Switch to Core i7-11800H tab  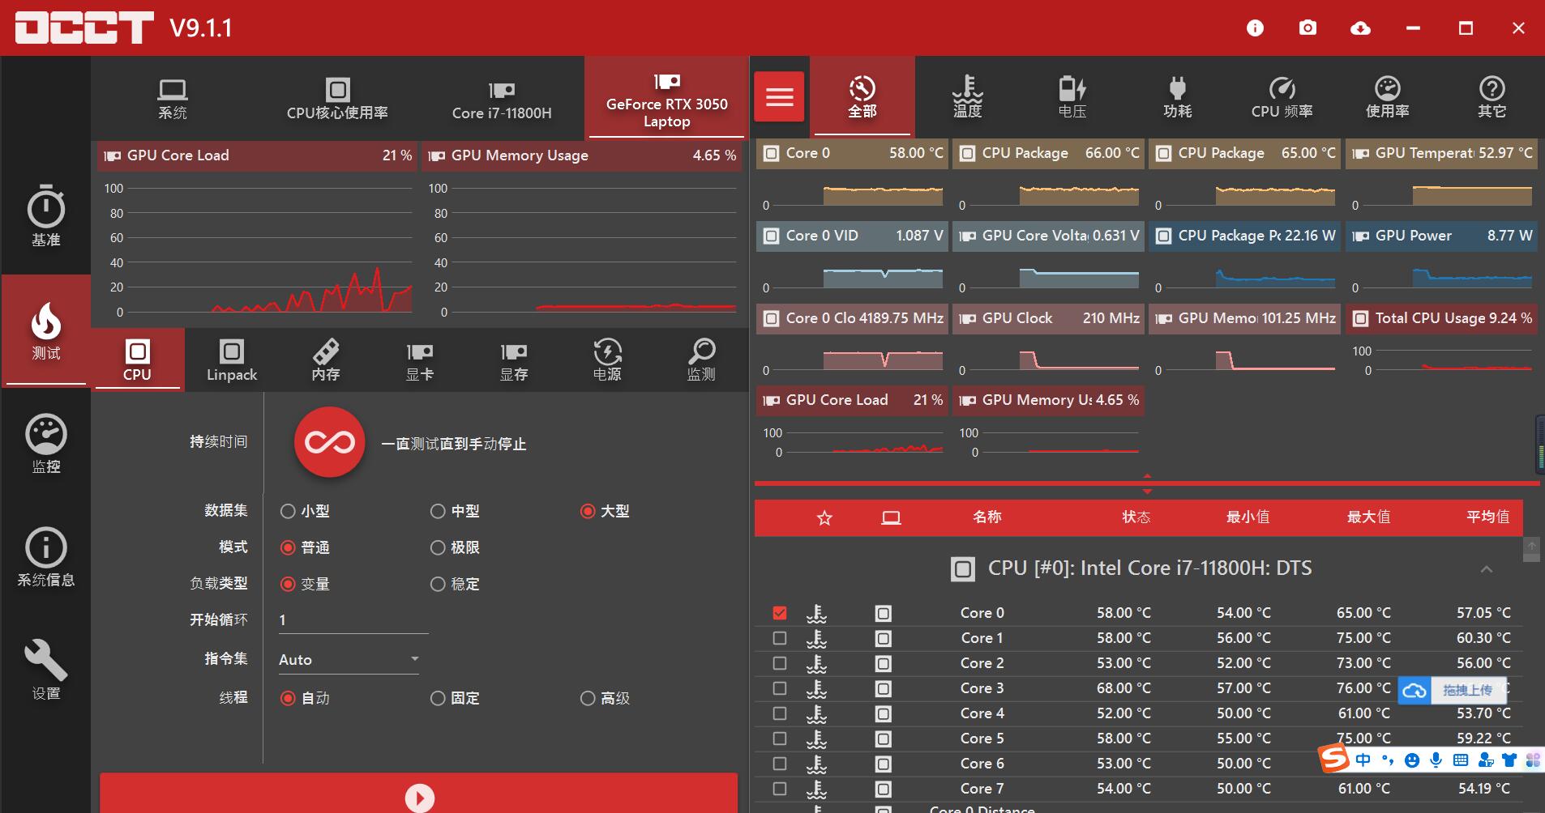502,100
